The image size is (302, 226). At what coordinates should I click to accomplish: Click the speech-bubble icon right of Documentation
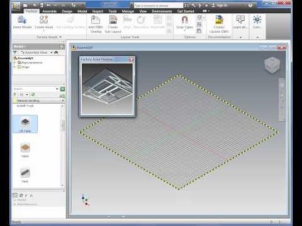[240, 19]
